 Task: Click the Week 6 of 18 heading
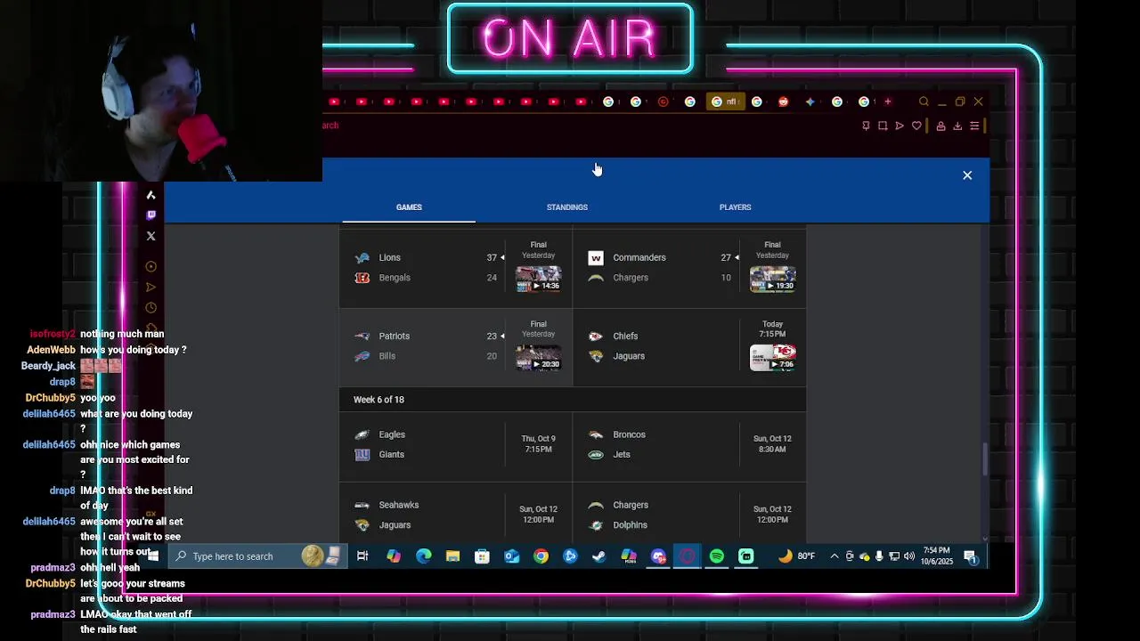pyautogui.click(x=379, y=400)
